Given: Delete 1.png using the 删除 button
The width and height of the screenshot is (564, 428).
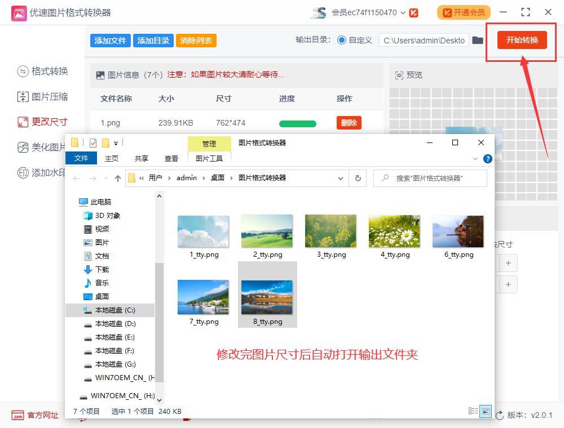Looking at the screenshot, I should (349, 123).
